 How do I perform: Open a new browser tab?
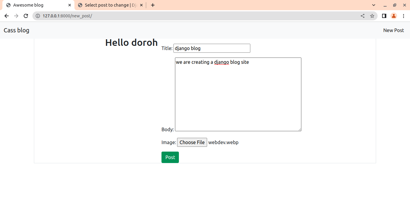tap(153, 5)
